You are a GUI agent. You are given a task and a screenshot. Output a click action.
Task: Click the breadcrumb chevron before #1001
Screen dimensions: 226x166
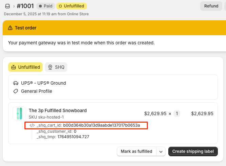(x=14, y=6)
